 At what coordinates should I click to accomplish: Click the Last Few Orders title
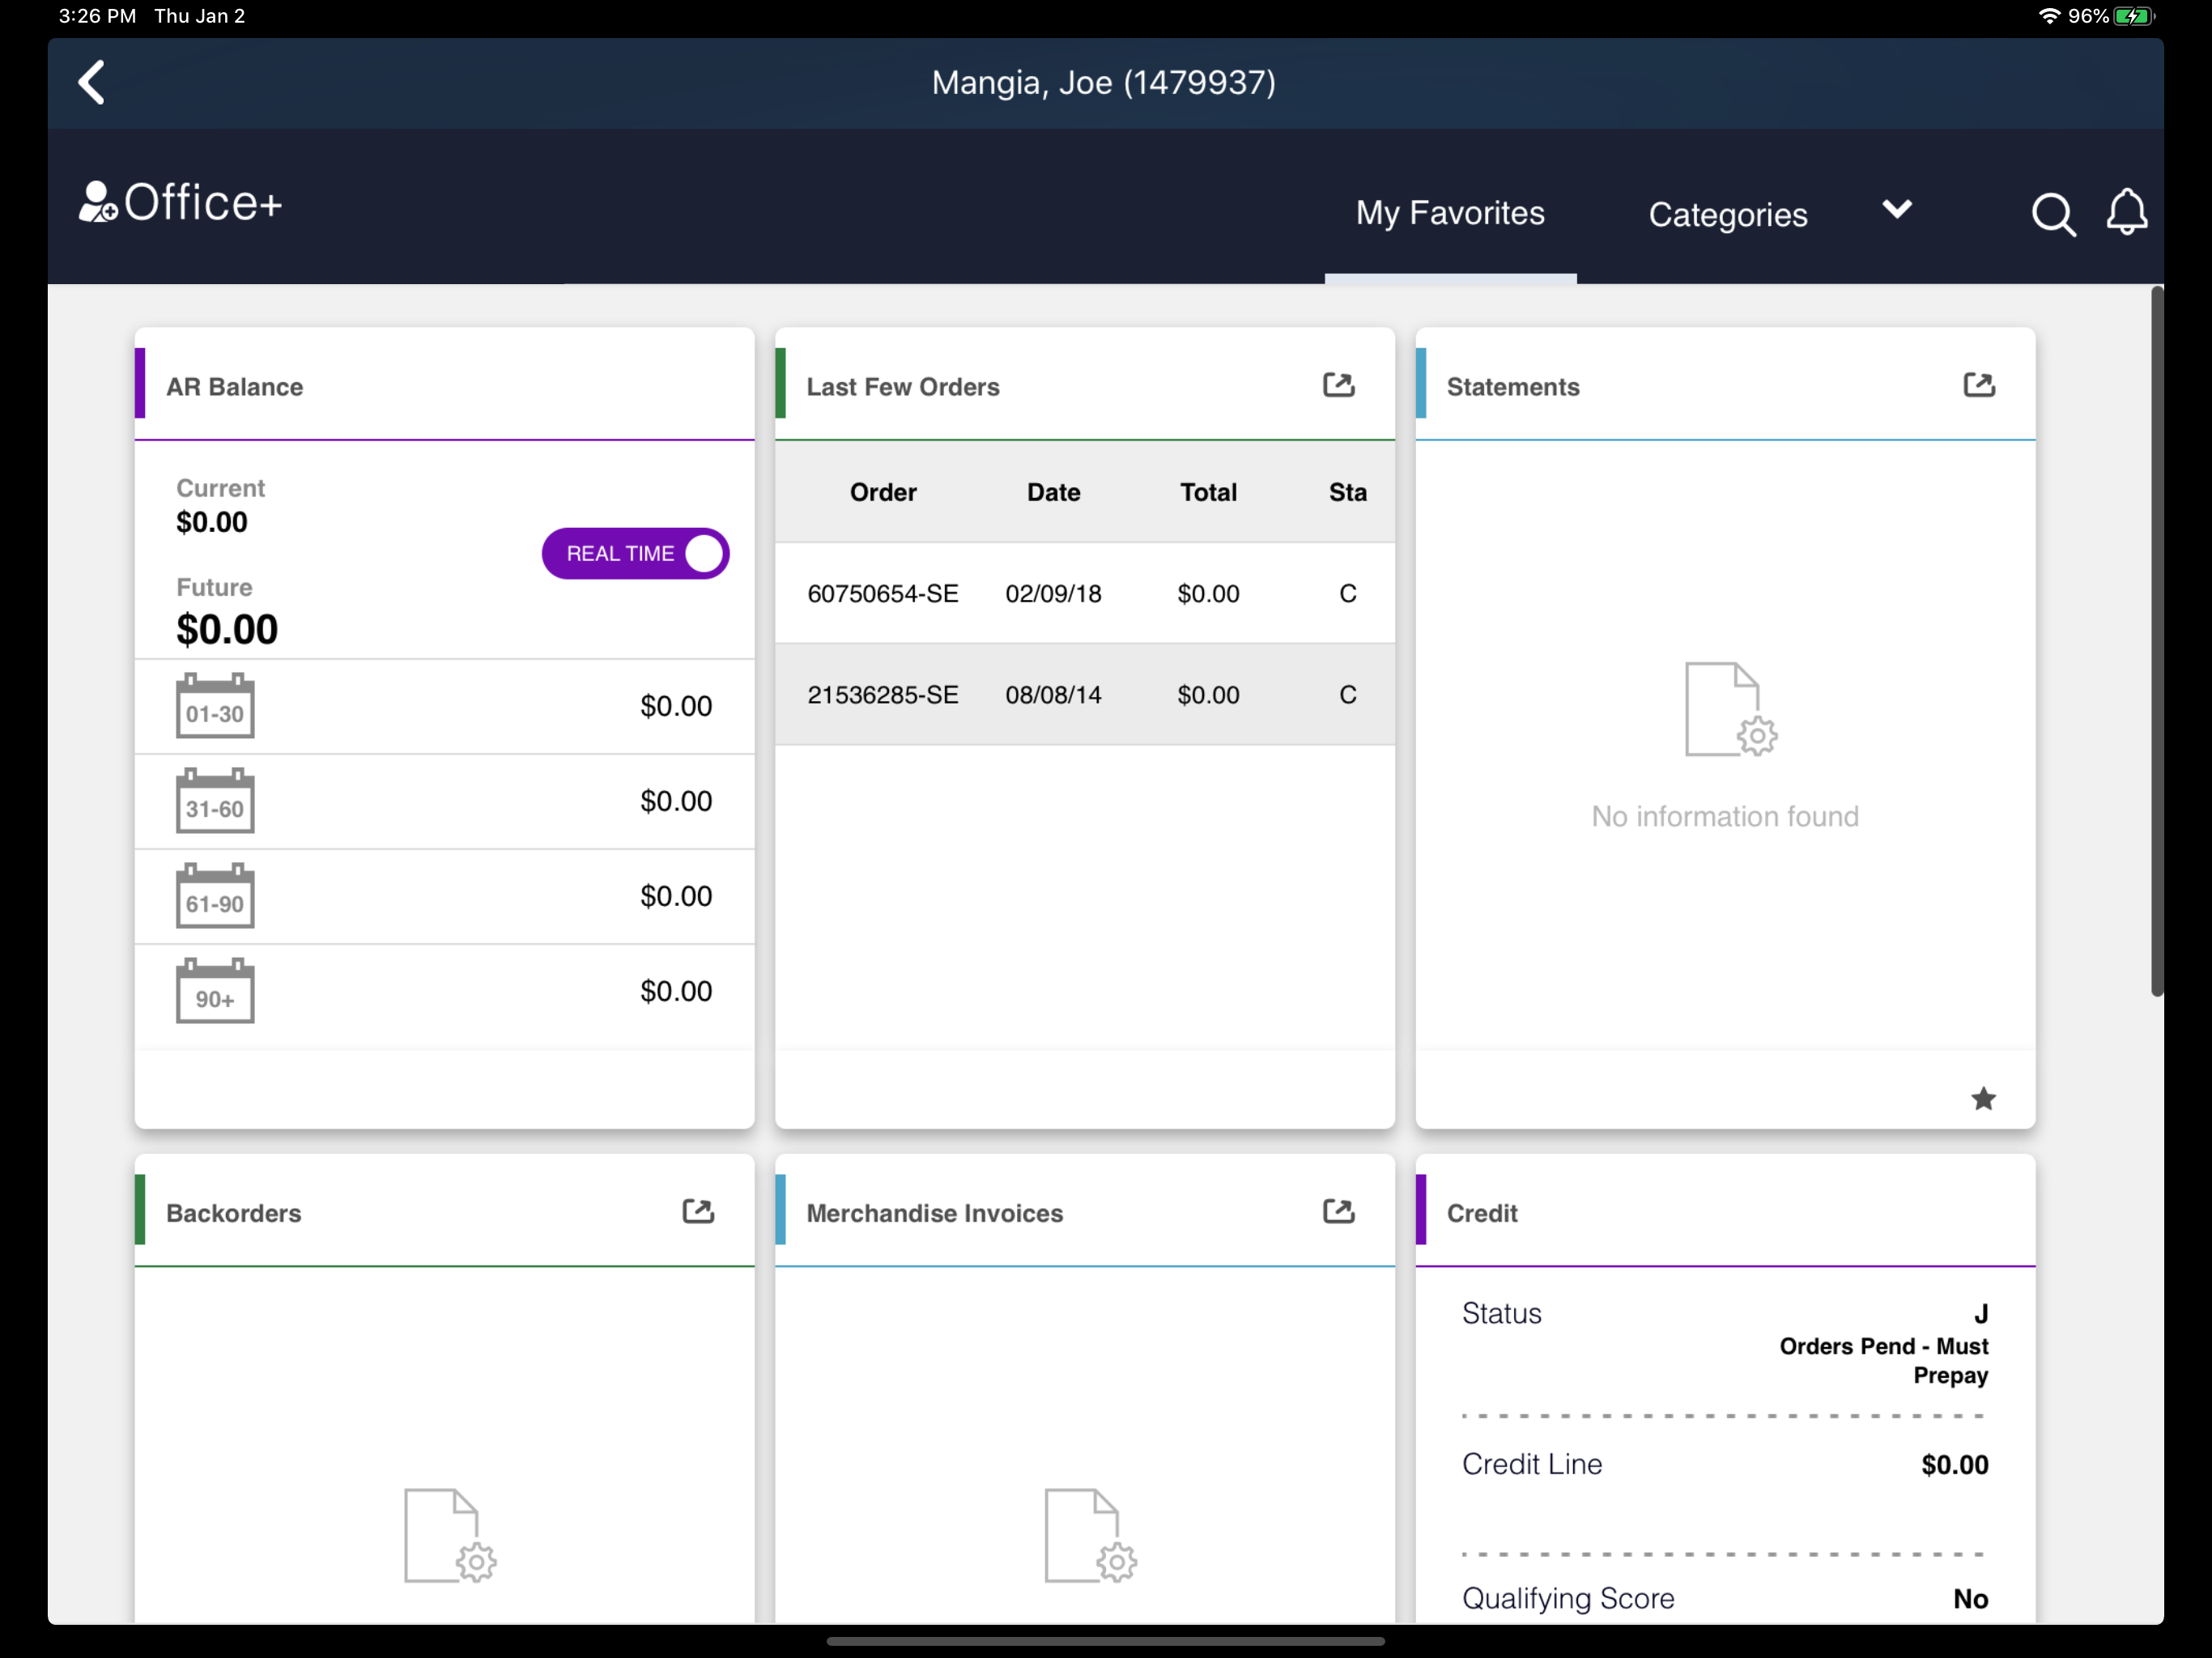[x=902, y=387]
